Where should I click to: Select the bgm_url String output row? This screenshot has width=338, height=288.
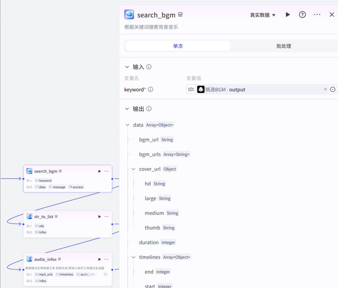click(156, 140)
